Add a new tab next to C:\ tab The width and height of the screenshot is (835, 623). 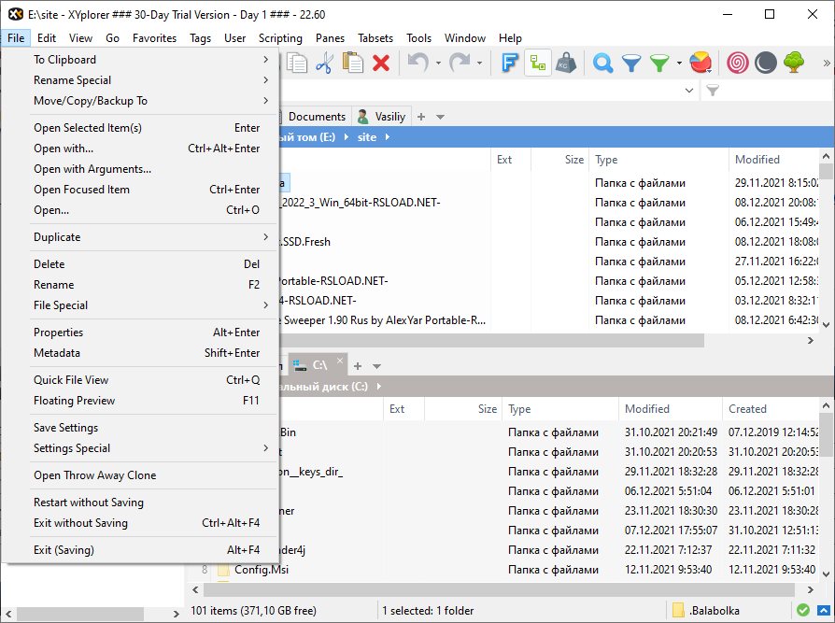(358, 366)
